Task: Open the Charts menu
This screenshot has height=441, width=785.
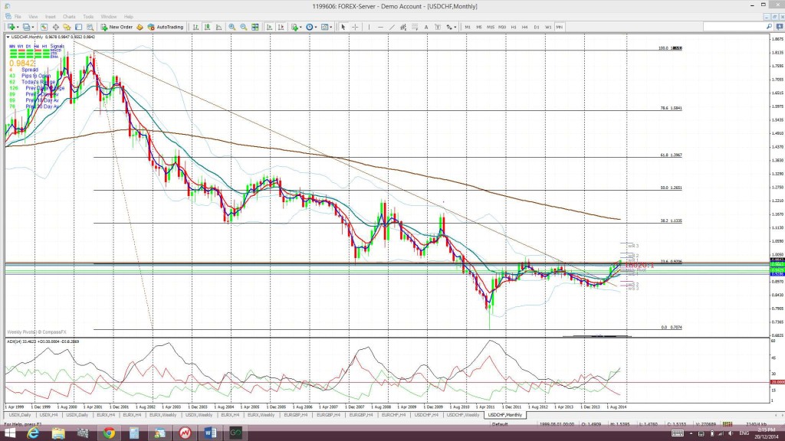Action: pyautogui.click(x=69, y=17)
